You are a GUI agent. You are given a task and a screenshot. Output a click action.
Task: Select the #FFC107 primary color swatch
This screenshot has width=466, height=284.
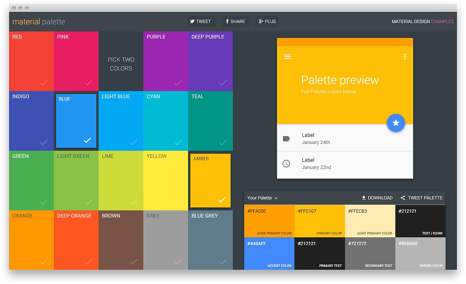click(320, 221)
